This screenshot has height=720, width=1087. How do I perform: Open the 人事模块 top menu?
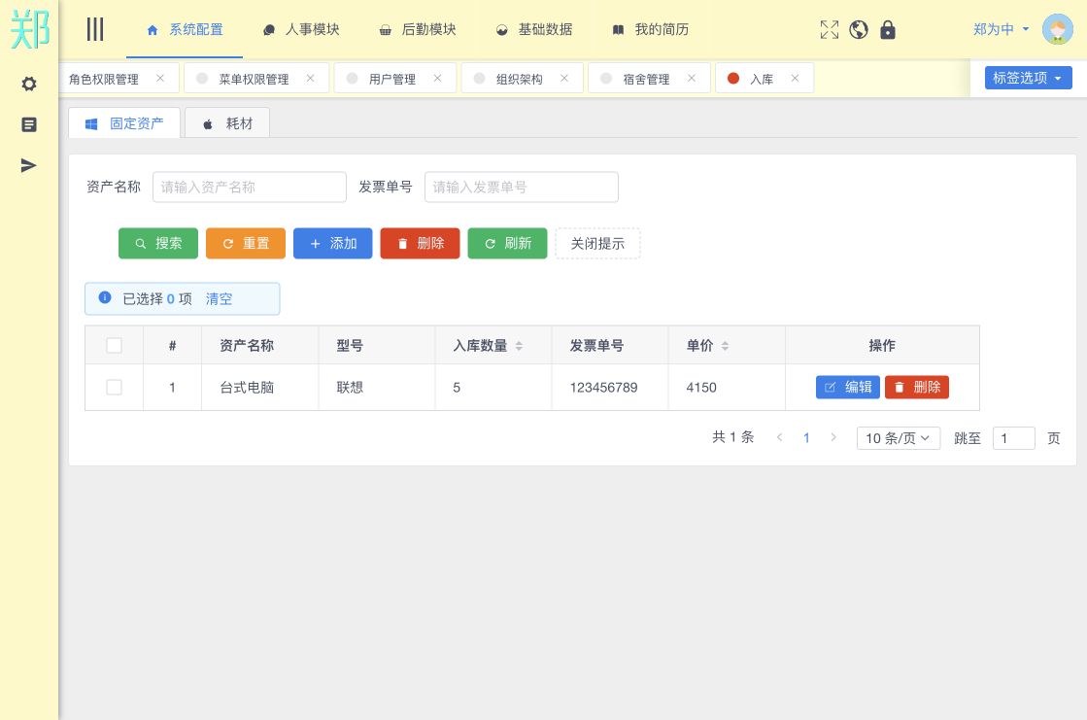tap(301, 29)
